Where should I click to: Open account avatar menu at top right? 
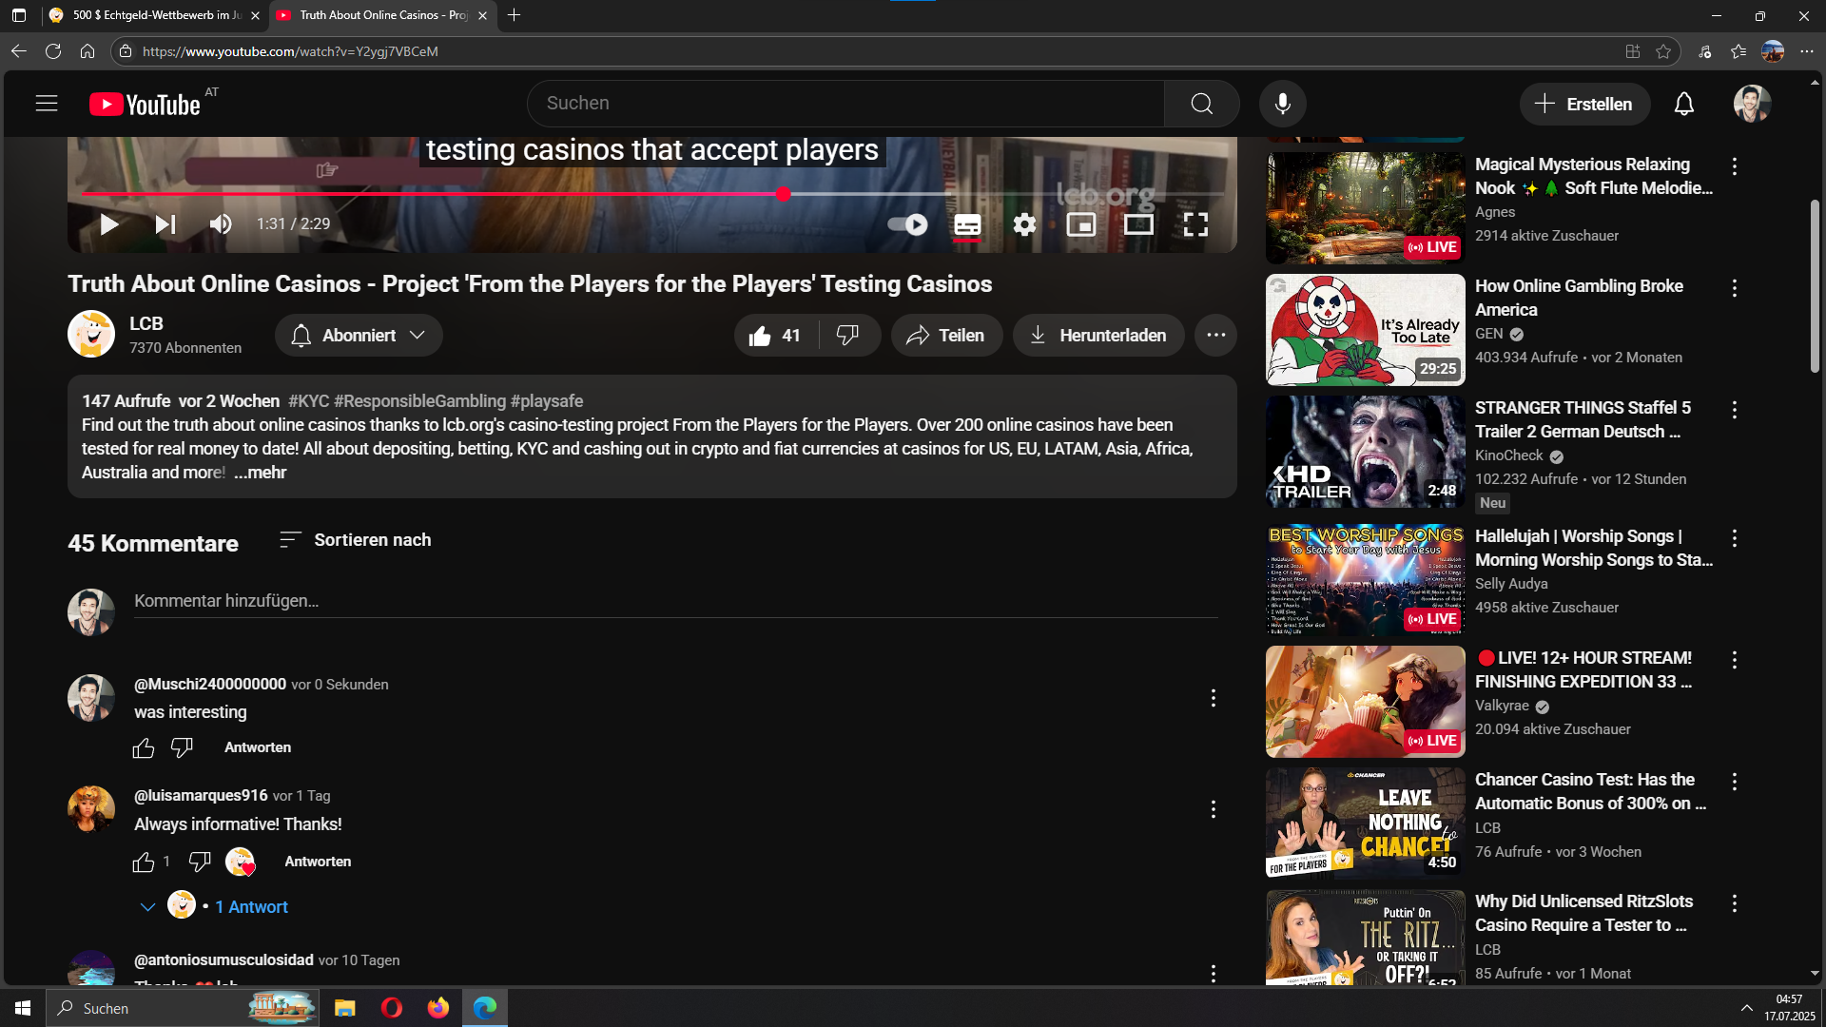(x=1752, y=104)
